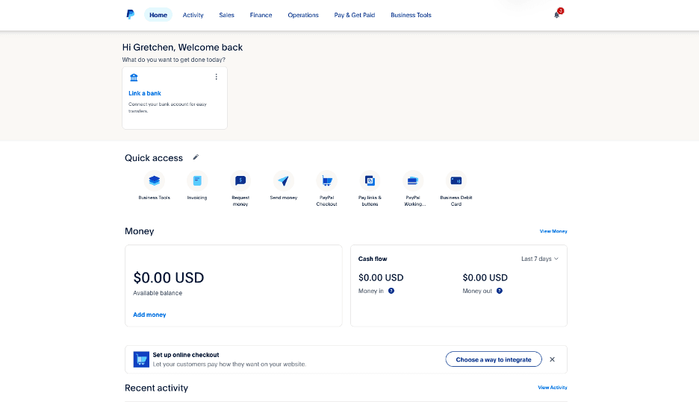Click the View Money link
Viewport: 699px width, 416px height.
(553, 231)
